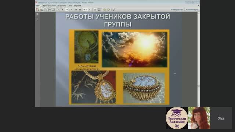The width and height of the screenshot is (235, 132).
Task: Click the fit one full page icon
Action: click(x=99, y=10)
